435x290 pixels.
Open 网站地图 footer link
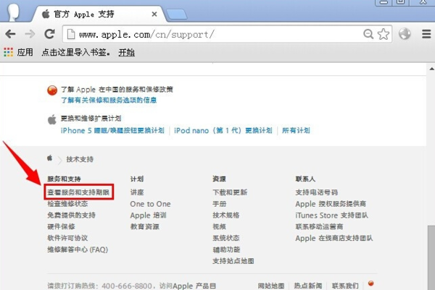click(271, 286)
